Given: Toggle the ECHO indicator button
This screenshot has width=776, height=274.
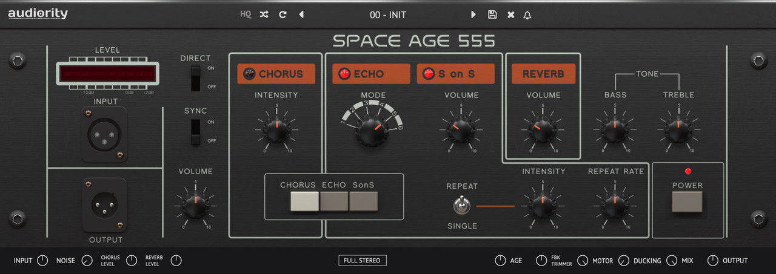Looking at the screenshot, I should pos(371,74).
